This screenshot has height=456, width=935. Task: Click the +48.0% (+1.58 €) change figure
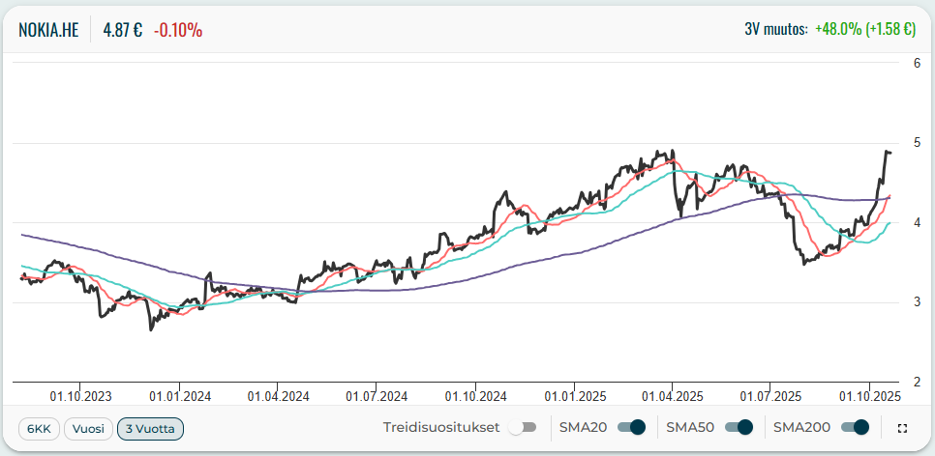(x=864, y=29)
